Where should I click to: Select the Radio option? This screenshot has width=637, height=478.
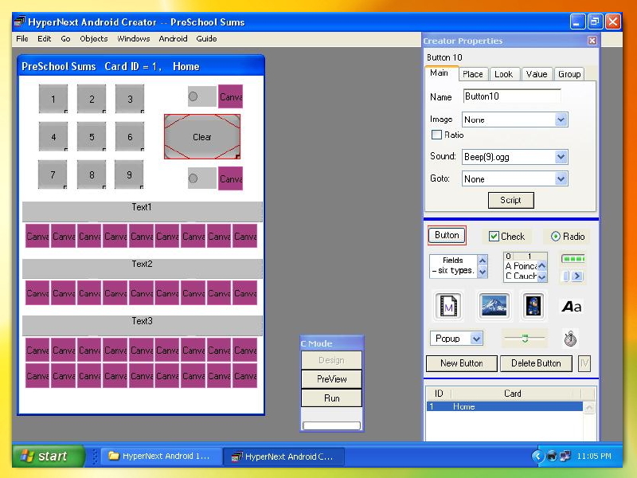[x=557, y=236]
